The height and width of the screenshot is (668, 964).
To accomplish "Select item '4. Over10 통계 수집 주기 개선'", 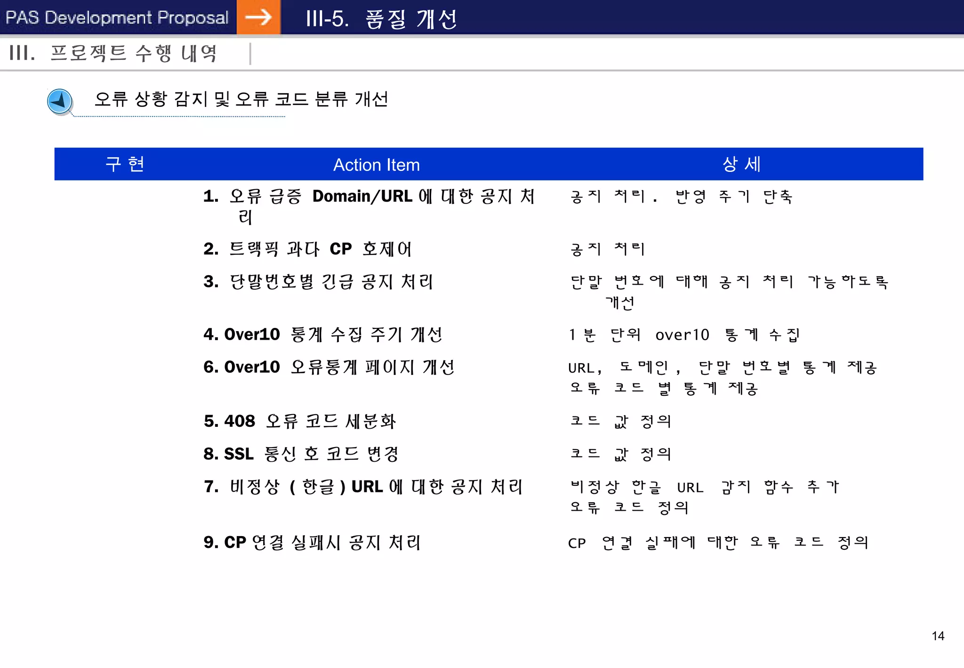I will (x=323, y=334).
